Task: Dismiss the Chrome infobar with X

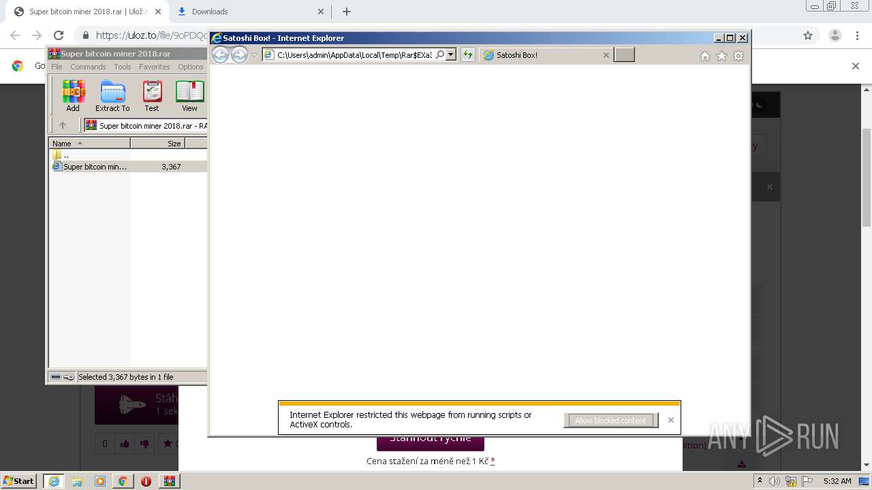Action: pyautogui.click(x=856, y=66)
